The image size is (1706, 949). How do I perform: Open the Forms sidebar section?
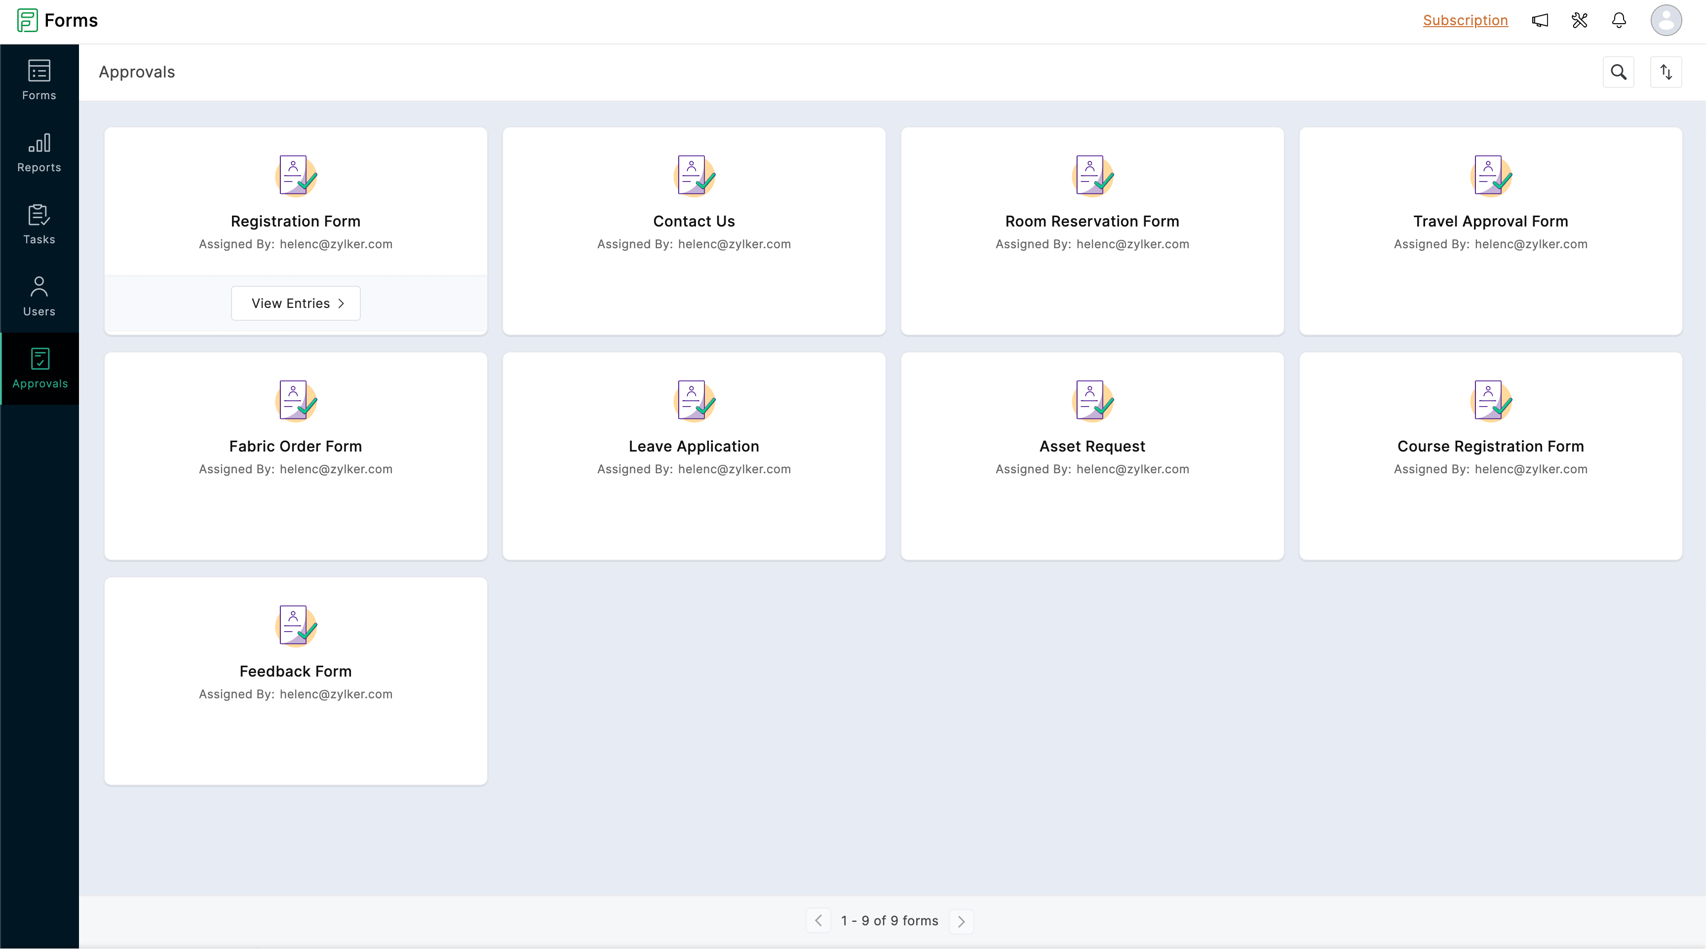click(x=39, y=80)
